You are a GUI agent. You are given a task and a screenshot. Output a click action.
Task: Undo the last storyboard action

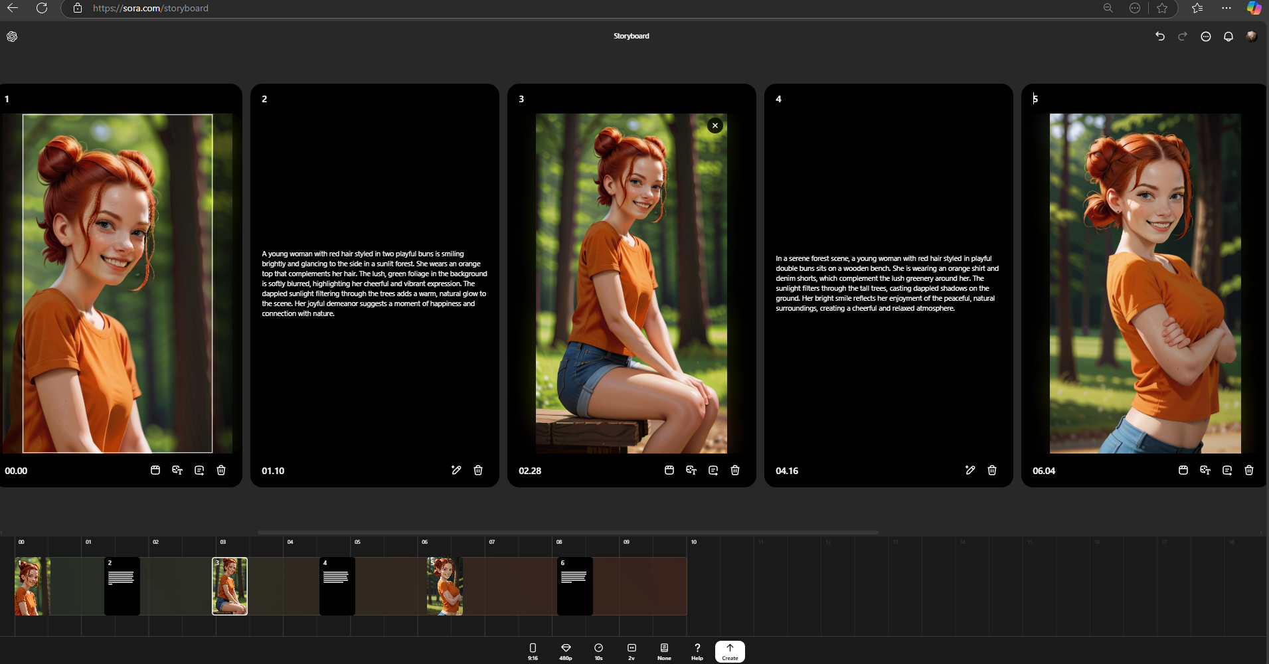tap(1160, 37)
